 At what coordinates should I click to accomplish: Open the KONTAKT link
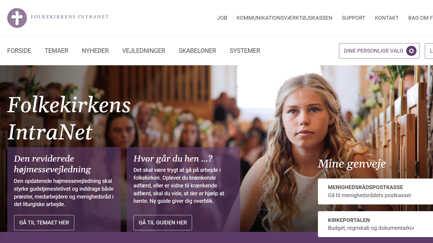[x=387, y=18]
